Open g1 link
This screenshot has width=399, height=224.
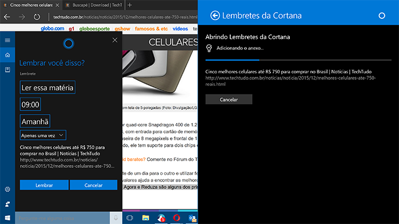(72, 29)
